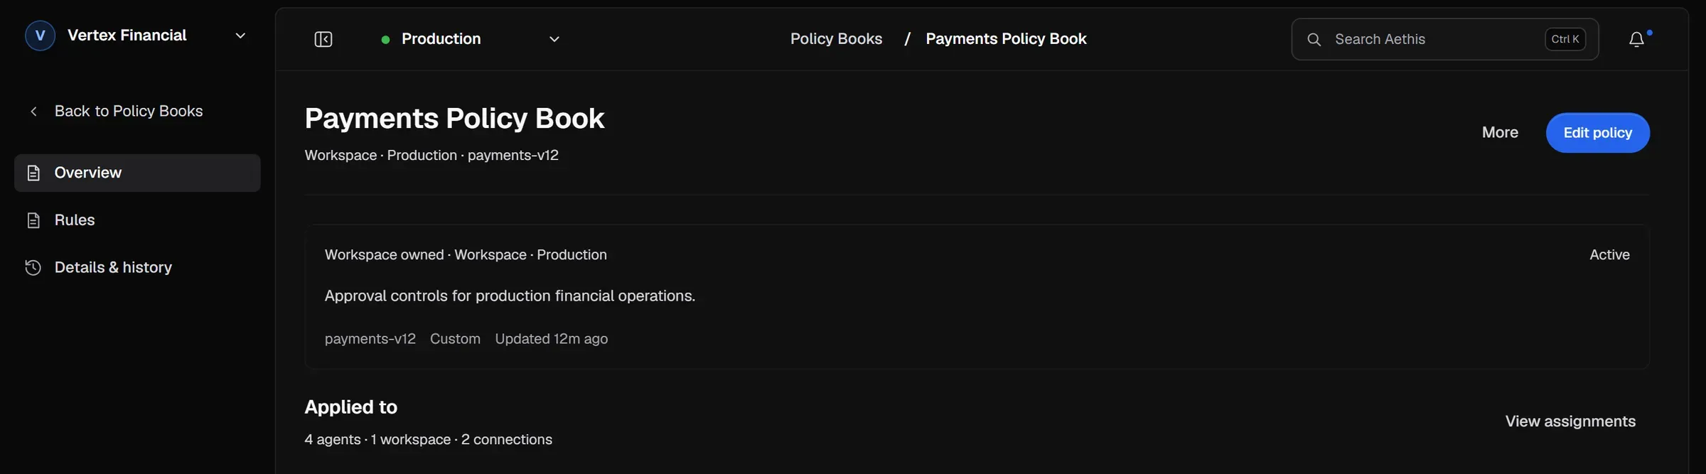Click the Back to Policy Books arrow
The width and height of the screenshot is (1706, 474).
tap(33, 111)
